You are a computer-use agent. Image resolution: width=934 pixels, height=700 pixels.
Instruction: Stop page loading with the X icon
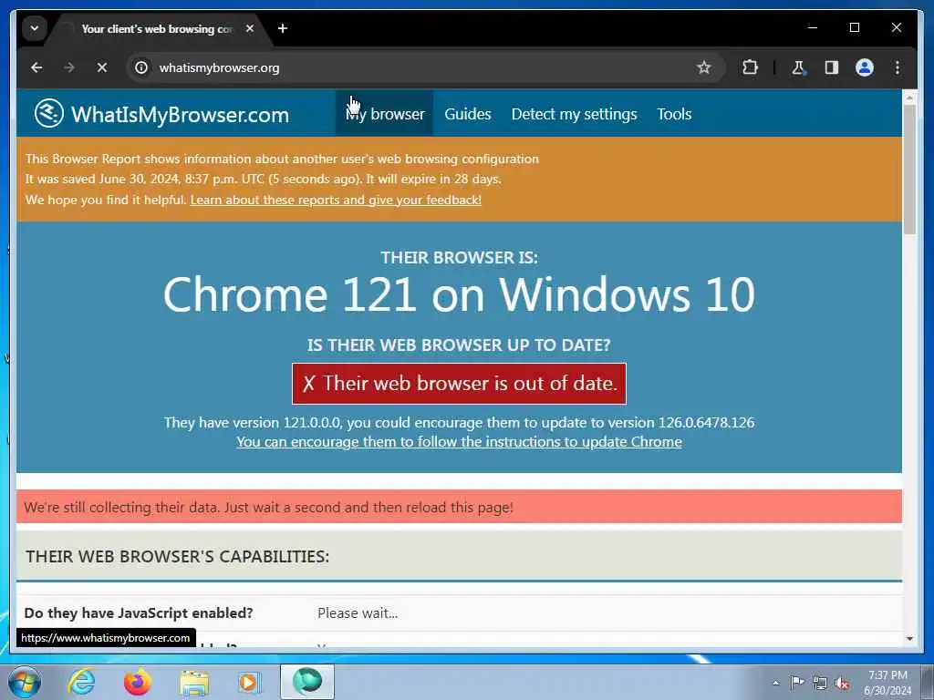(102, 67)
